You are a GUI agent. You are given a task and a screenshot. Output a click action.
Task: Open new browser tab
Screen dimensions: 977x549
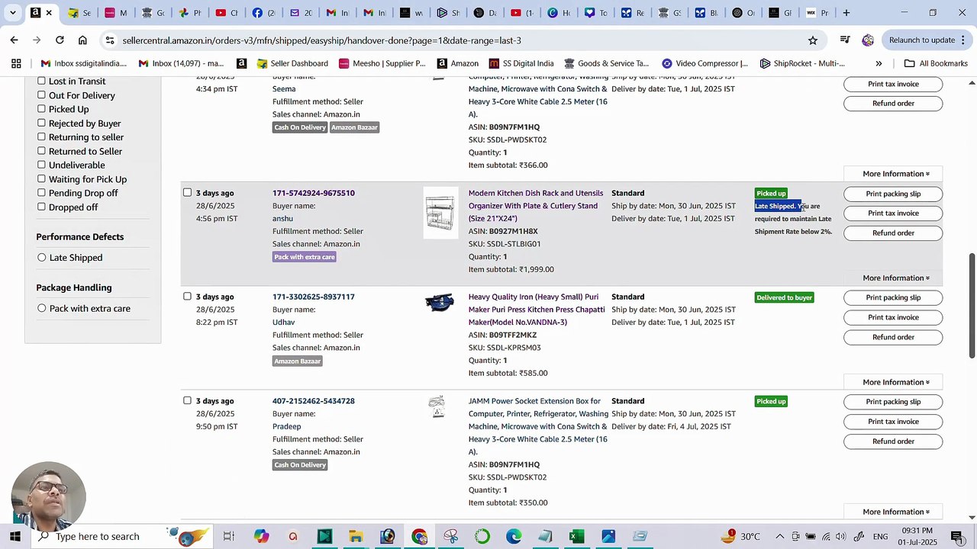point(846,13)
